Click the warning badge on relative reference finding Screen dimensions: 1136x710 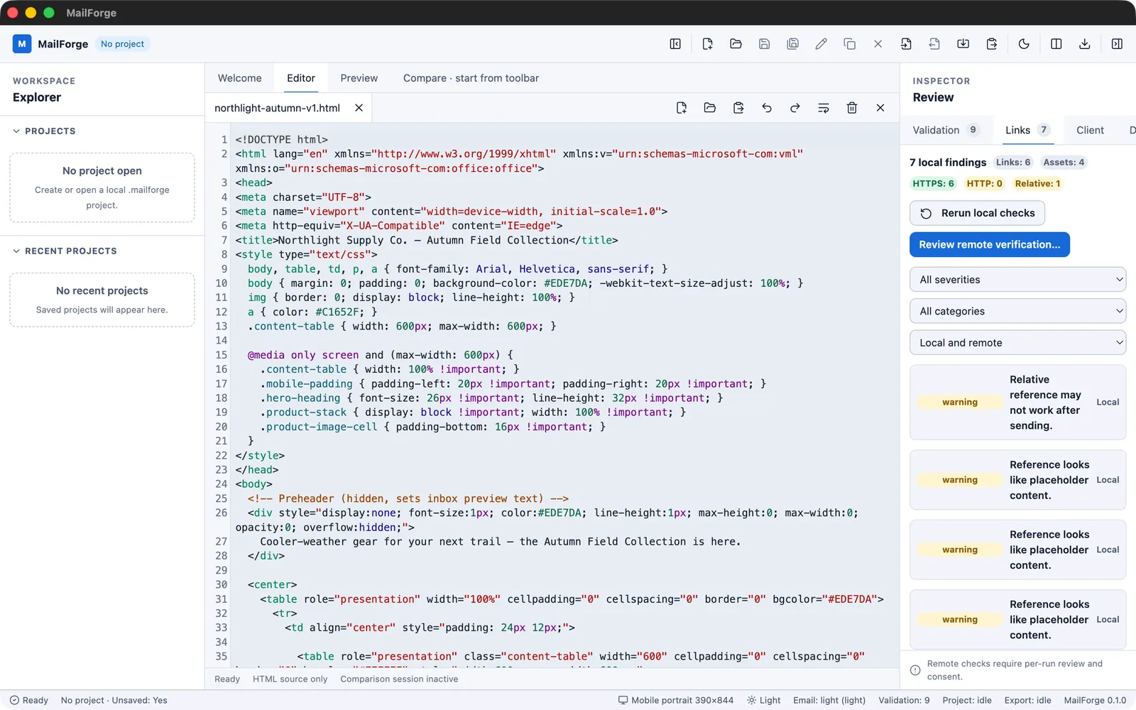click(959, 403)
